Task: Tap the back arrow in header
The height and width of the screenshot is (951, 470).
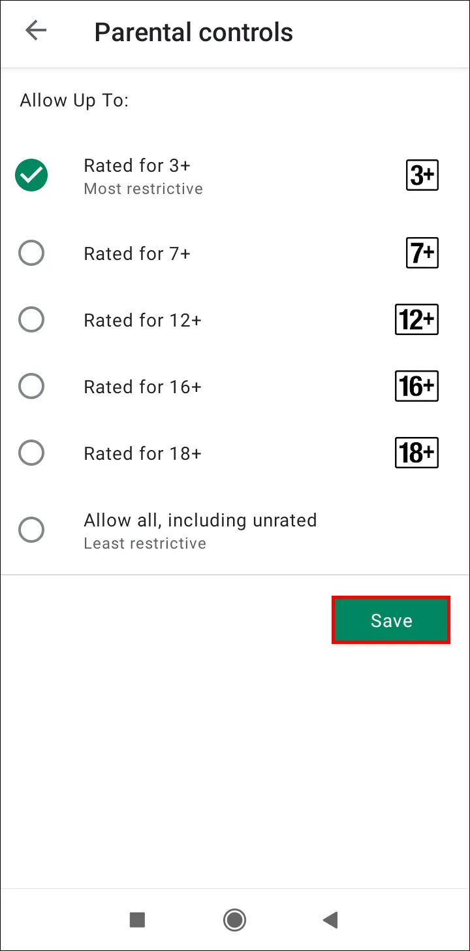Action: point(36,31)
